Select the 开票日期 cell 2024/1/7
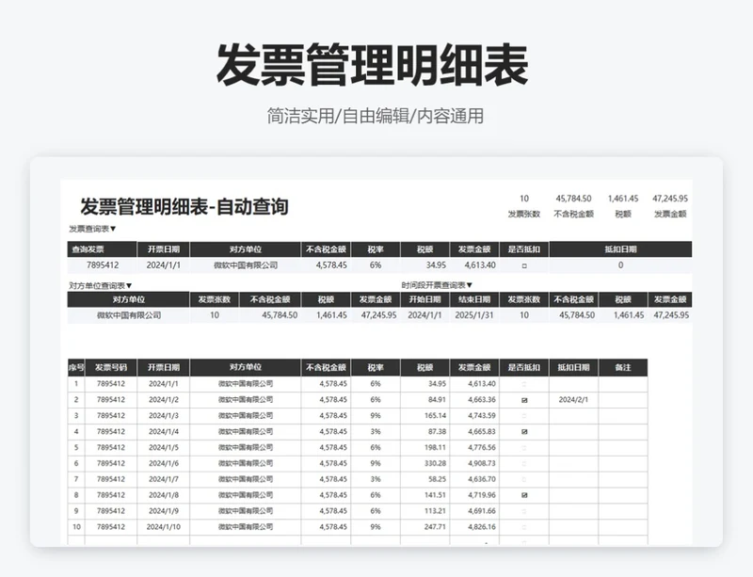Screen dimensions: 753x577 (163, 479)
